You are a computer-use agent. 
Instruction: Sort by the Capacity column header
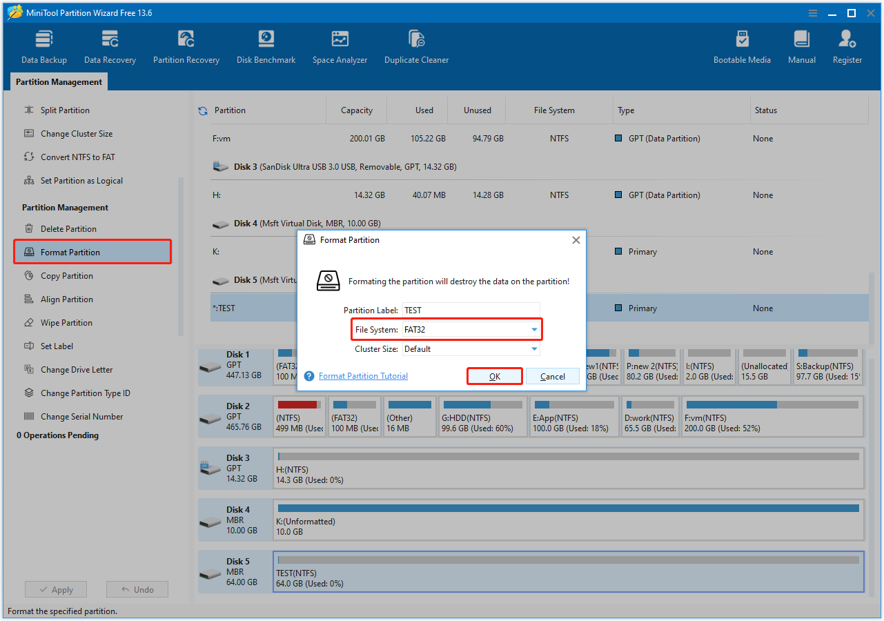click(x=356, y=110)
